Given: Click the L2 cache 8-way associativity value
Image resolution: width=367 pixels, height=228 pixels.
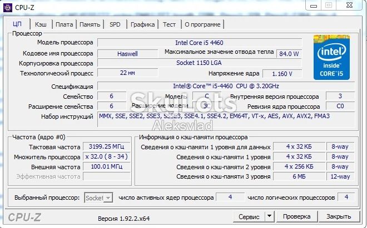Looking at the screenshot, I should point(340,166).
